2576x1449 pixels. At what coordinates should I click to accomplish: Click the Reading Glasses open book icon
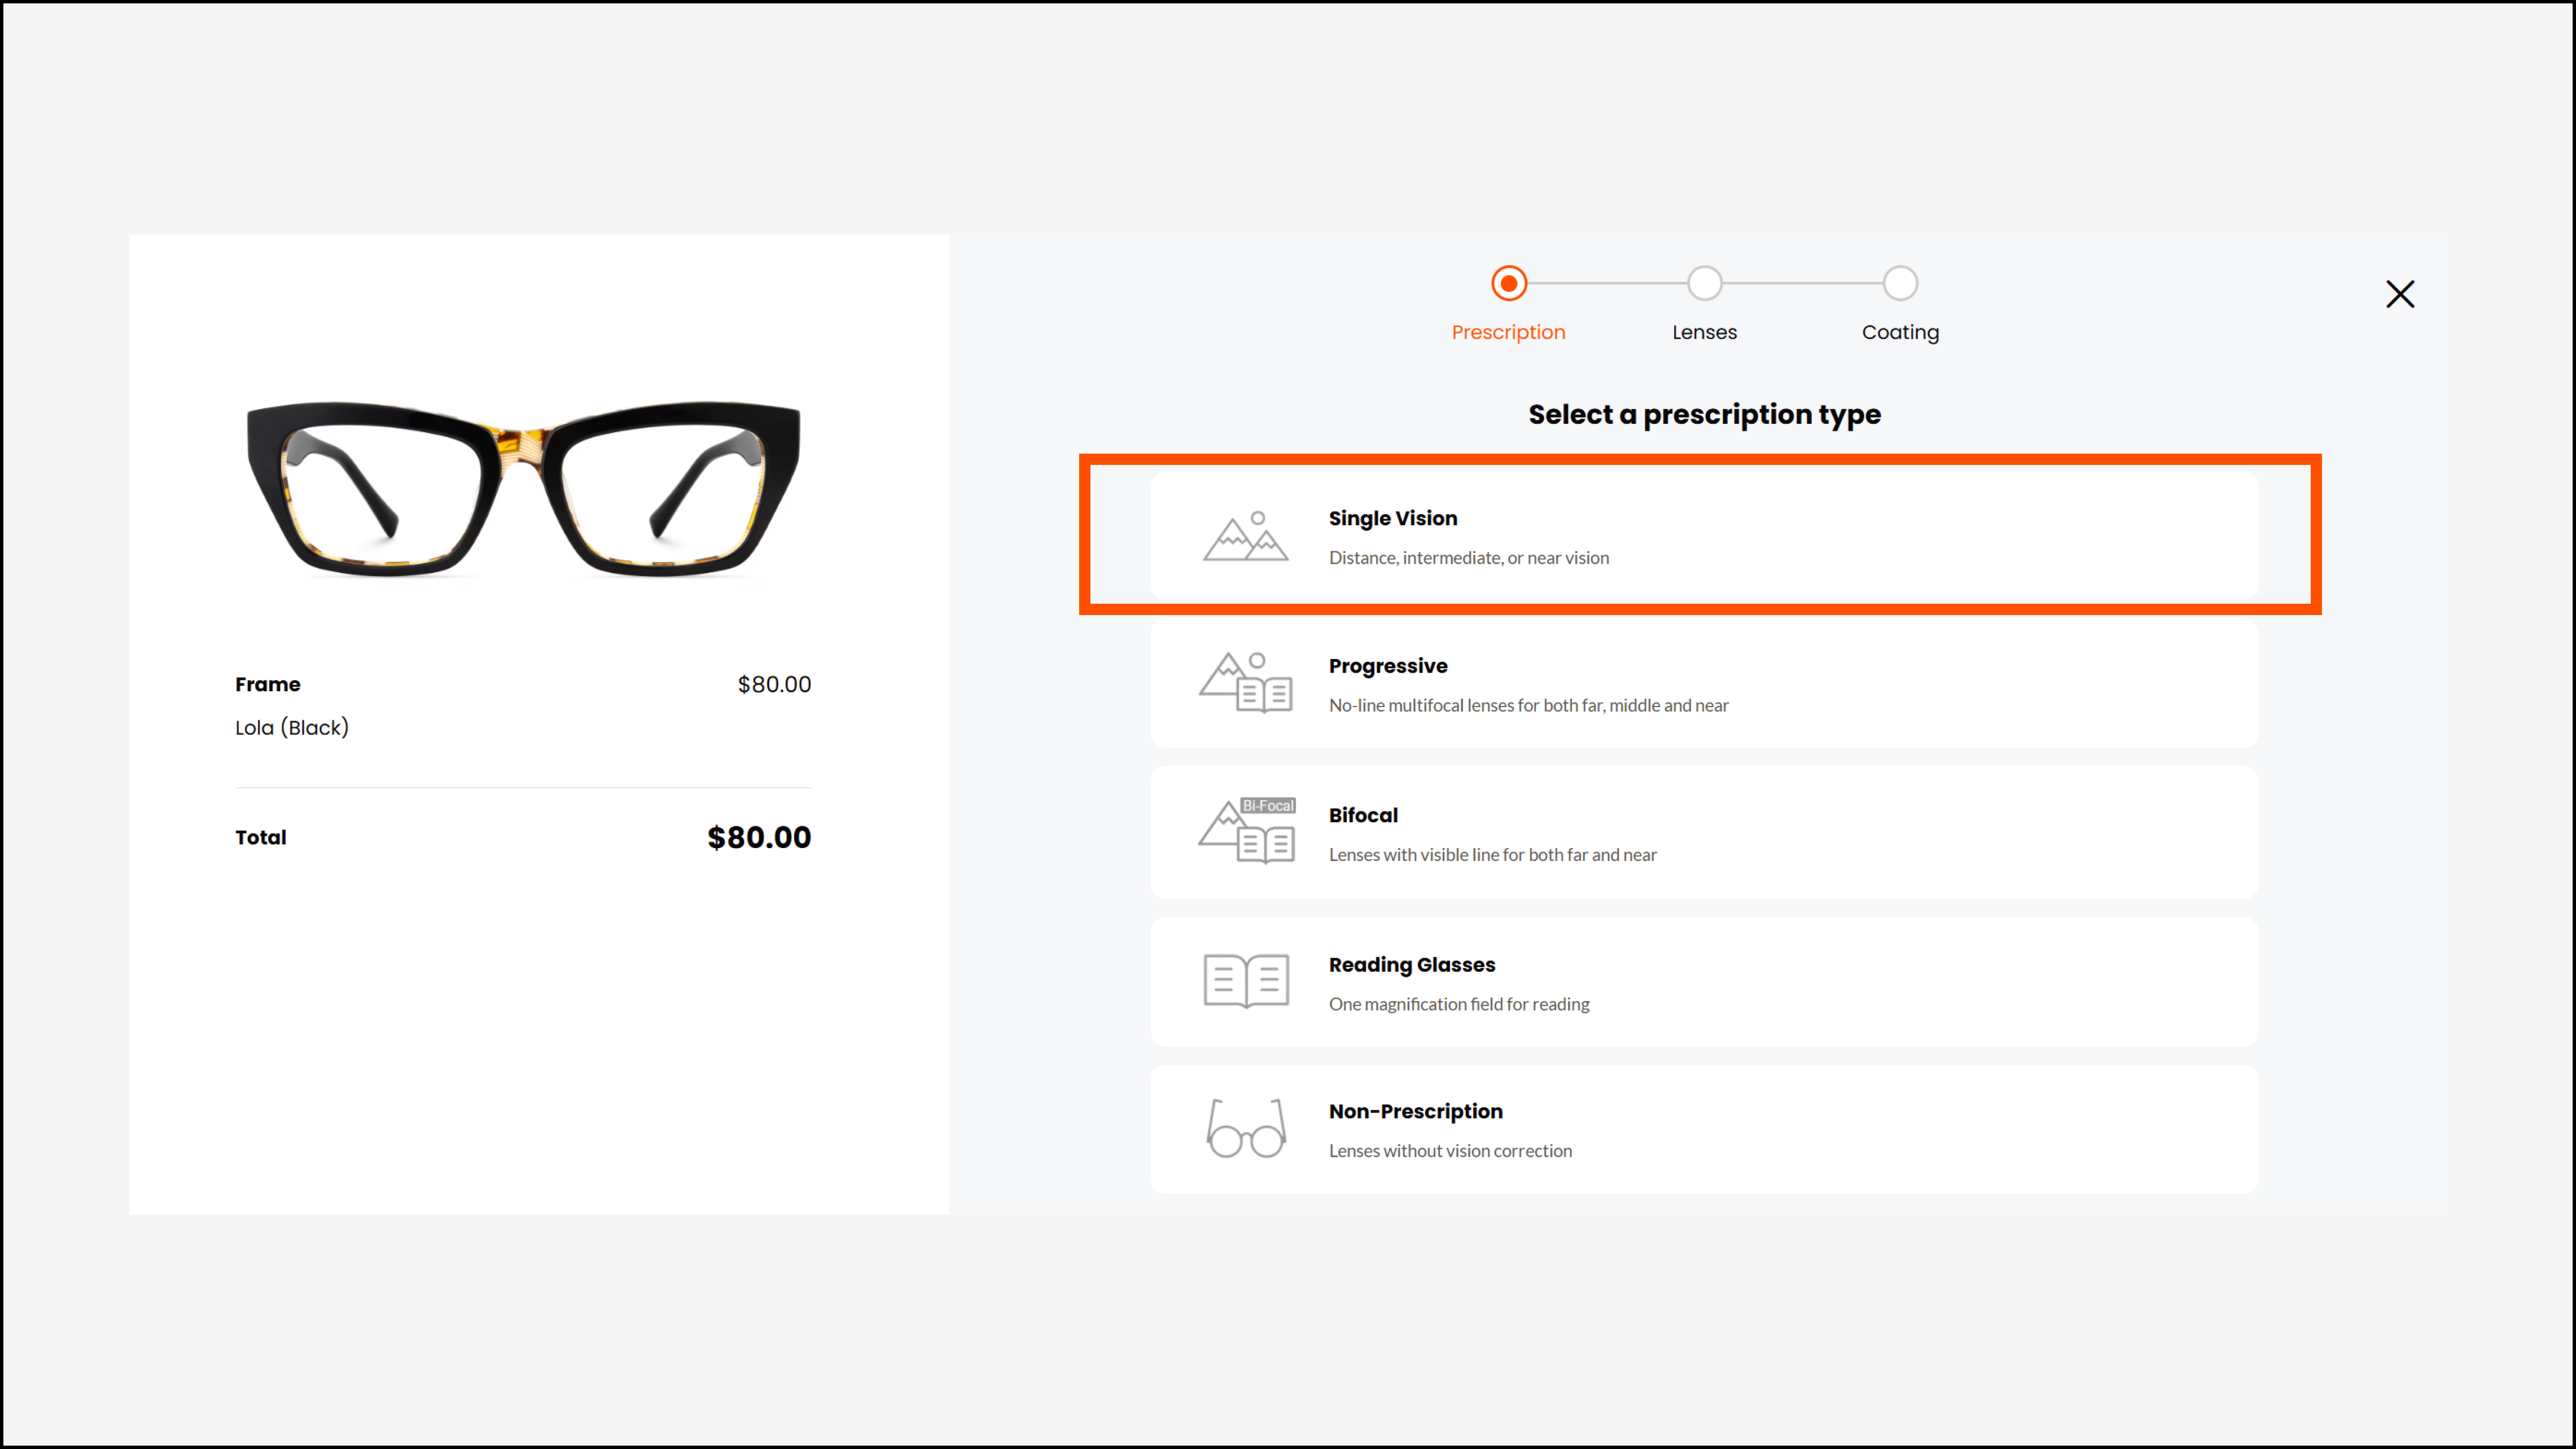pyautogui.click(x=1245, y=981)
